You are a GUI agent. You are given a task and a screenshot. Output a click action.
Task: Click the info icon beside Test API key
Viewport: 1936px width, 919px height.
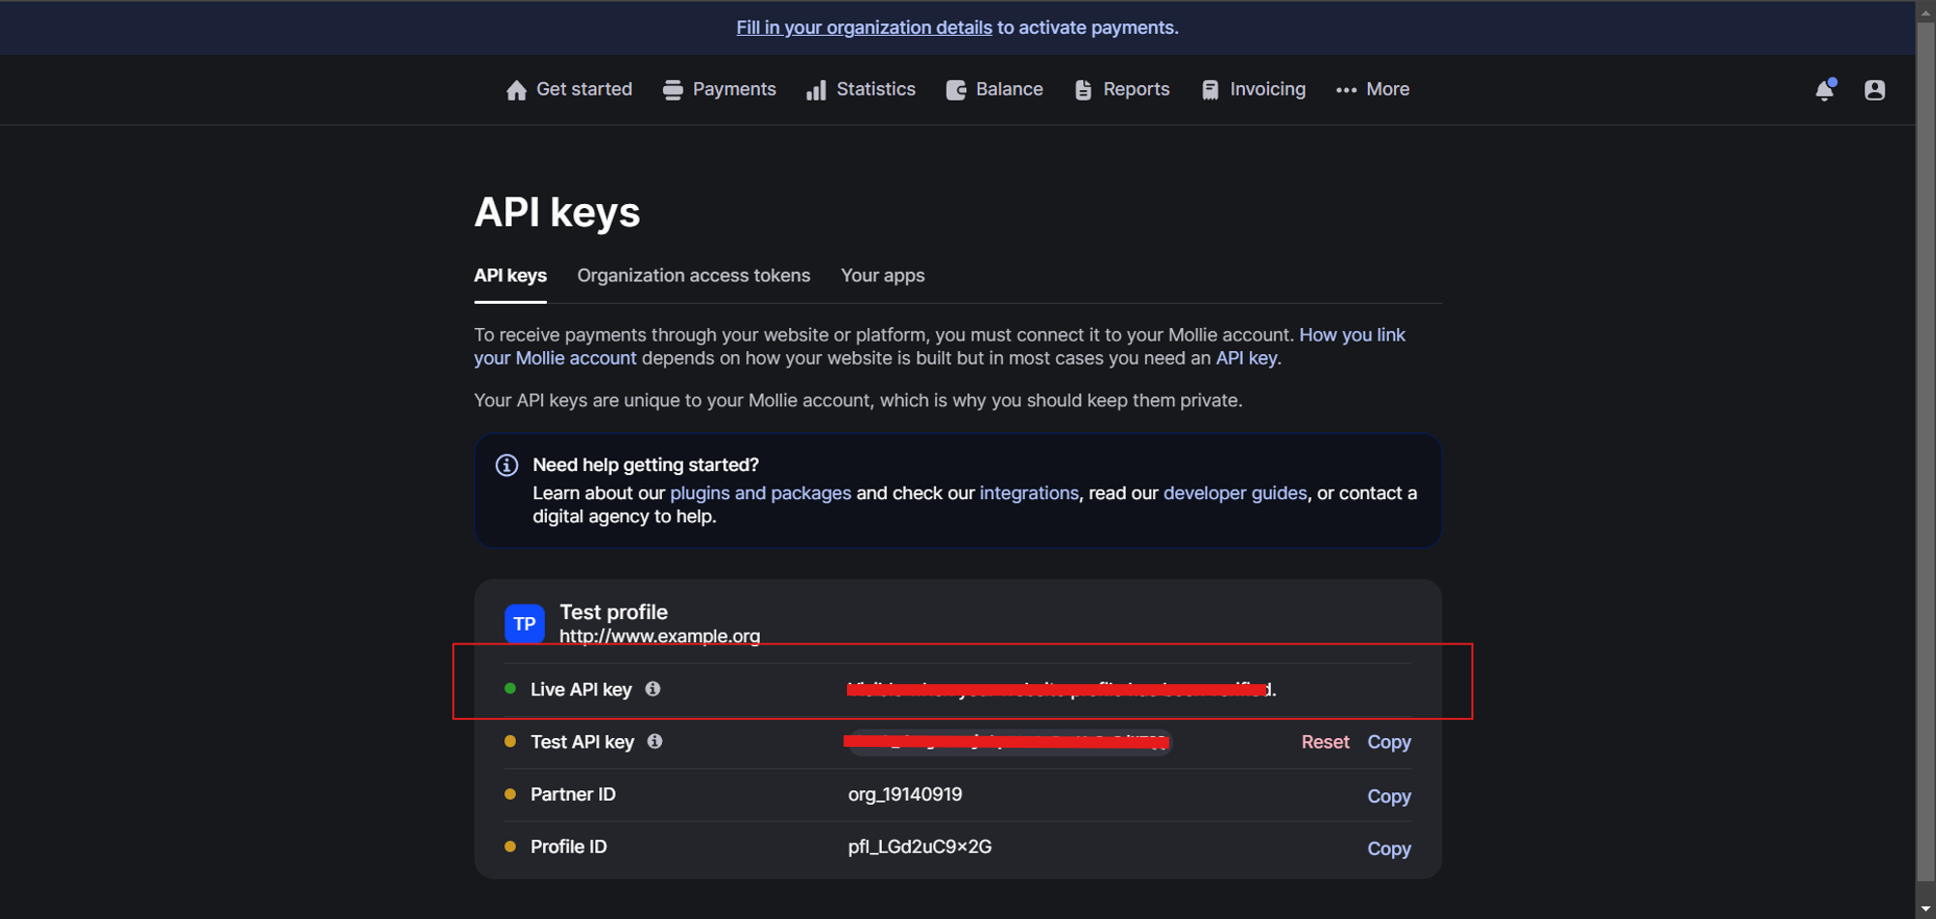[x=655, y=741]
